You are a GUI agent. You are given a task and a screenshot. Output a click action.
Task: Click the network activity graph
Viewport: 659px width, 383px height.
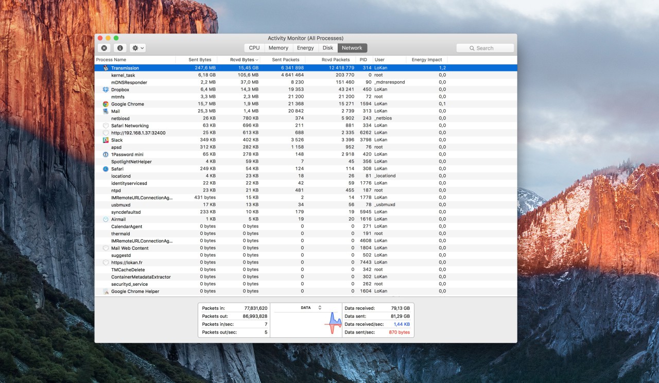pos(306,324)
